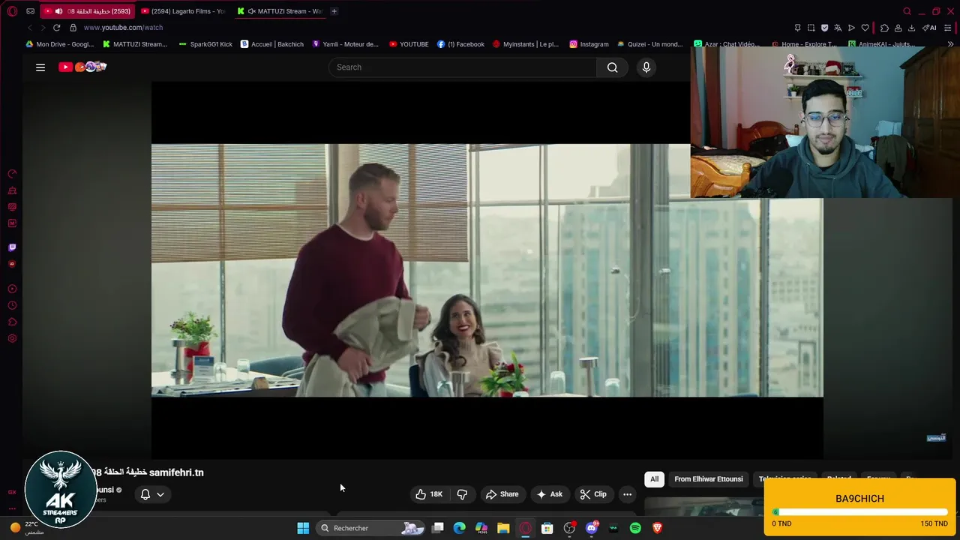Click the taskbar Rechercher search box

(370, 528)
